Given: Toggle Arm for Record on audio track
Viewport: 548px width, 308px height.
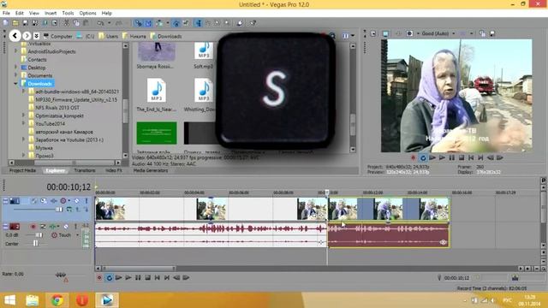Looking at the screenshot, I should (33, 227).
